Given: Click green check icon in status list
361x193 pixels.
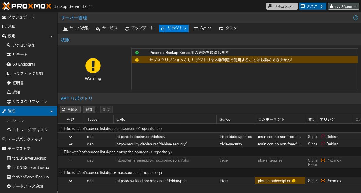Looking at the screenshot, I should 137,53.
